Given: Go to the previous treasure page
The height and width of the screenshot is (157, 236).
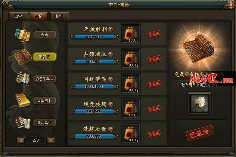Looking at the screenshot, I should click(21, 140).
